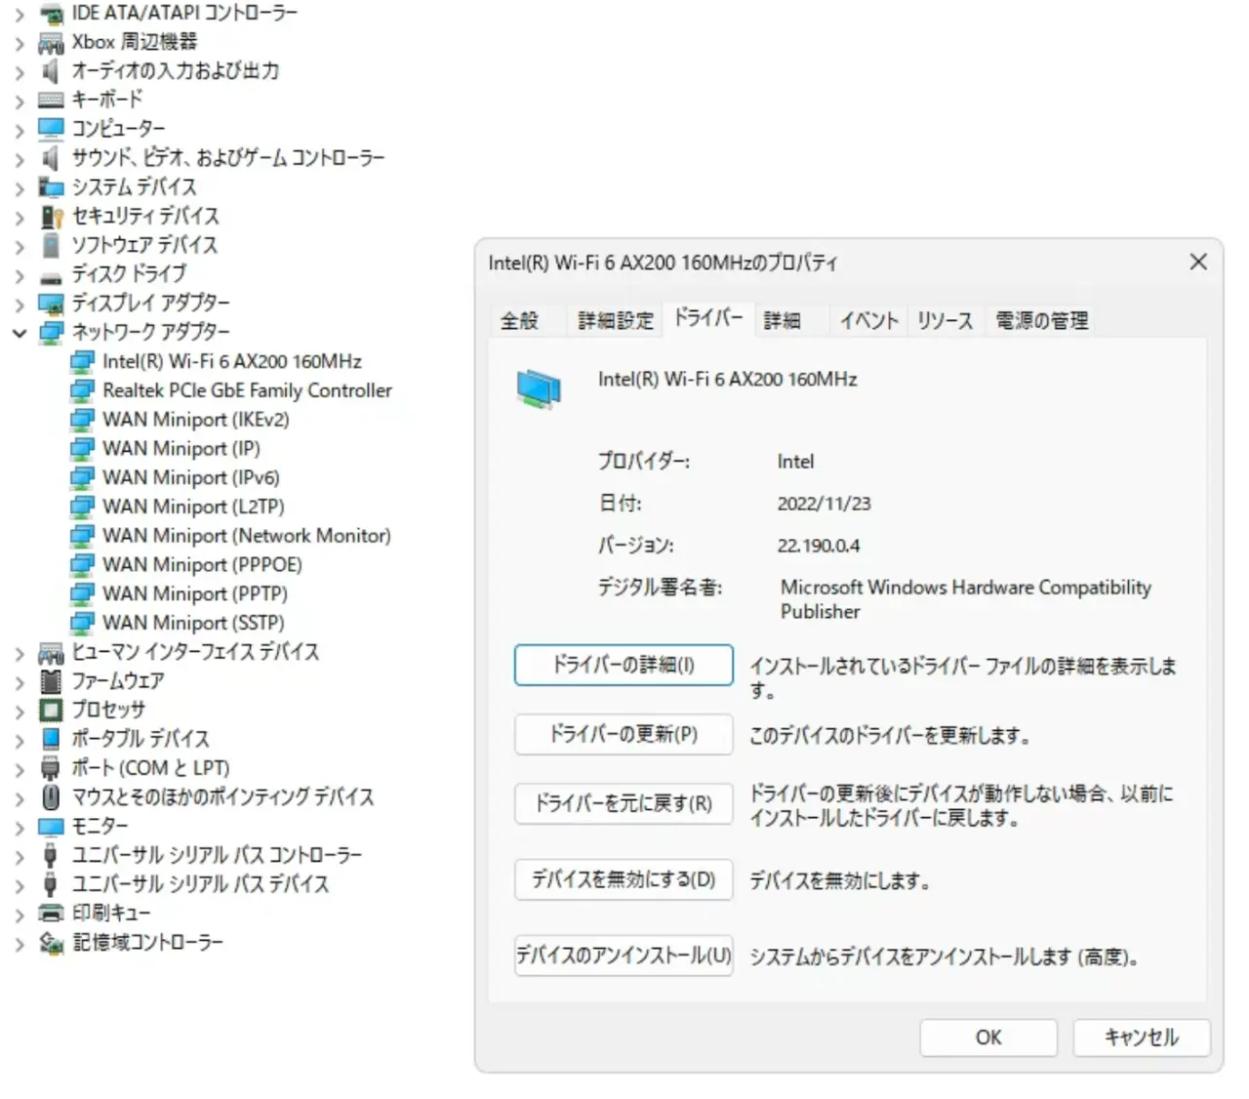Click the driver date 2022/11/23
The height and width of the screenshot is (1099, 1249).
pyautogui.click(x=824, y=504)
